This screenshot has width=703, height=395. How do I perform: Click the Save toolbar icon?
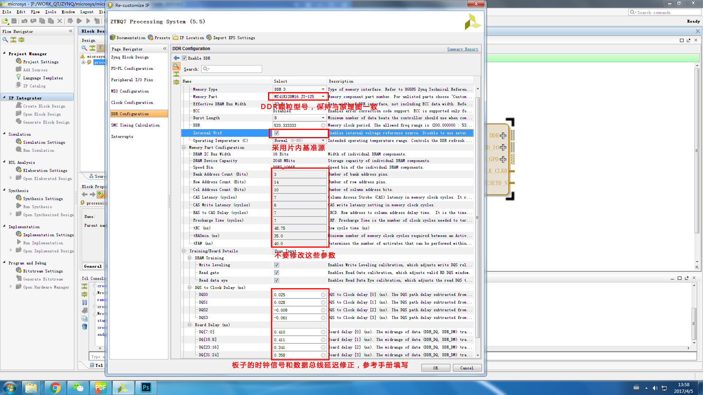[14, 21]
